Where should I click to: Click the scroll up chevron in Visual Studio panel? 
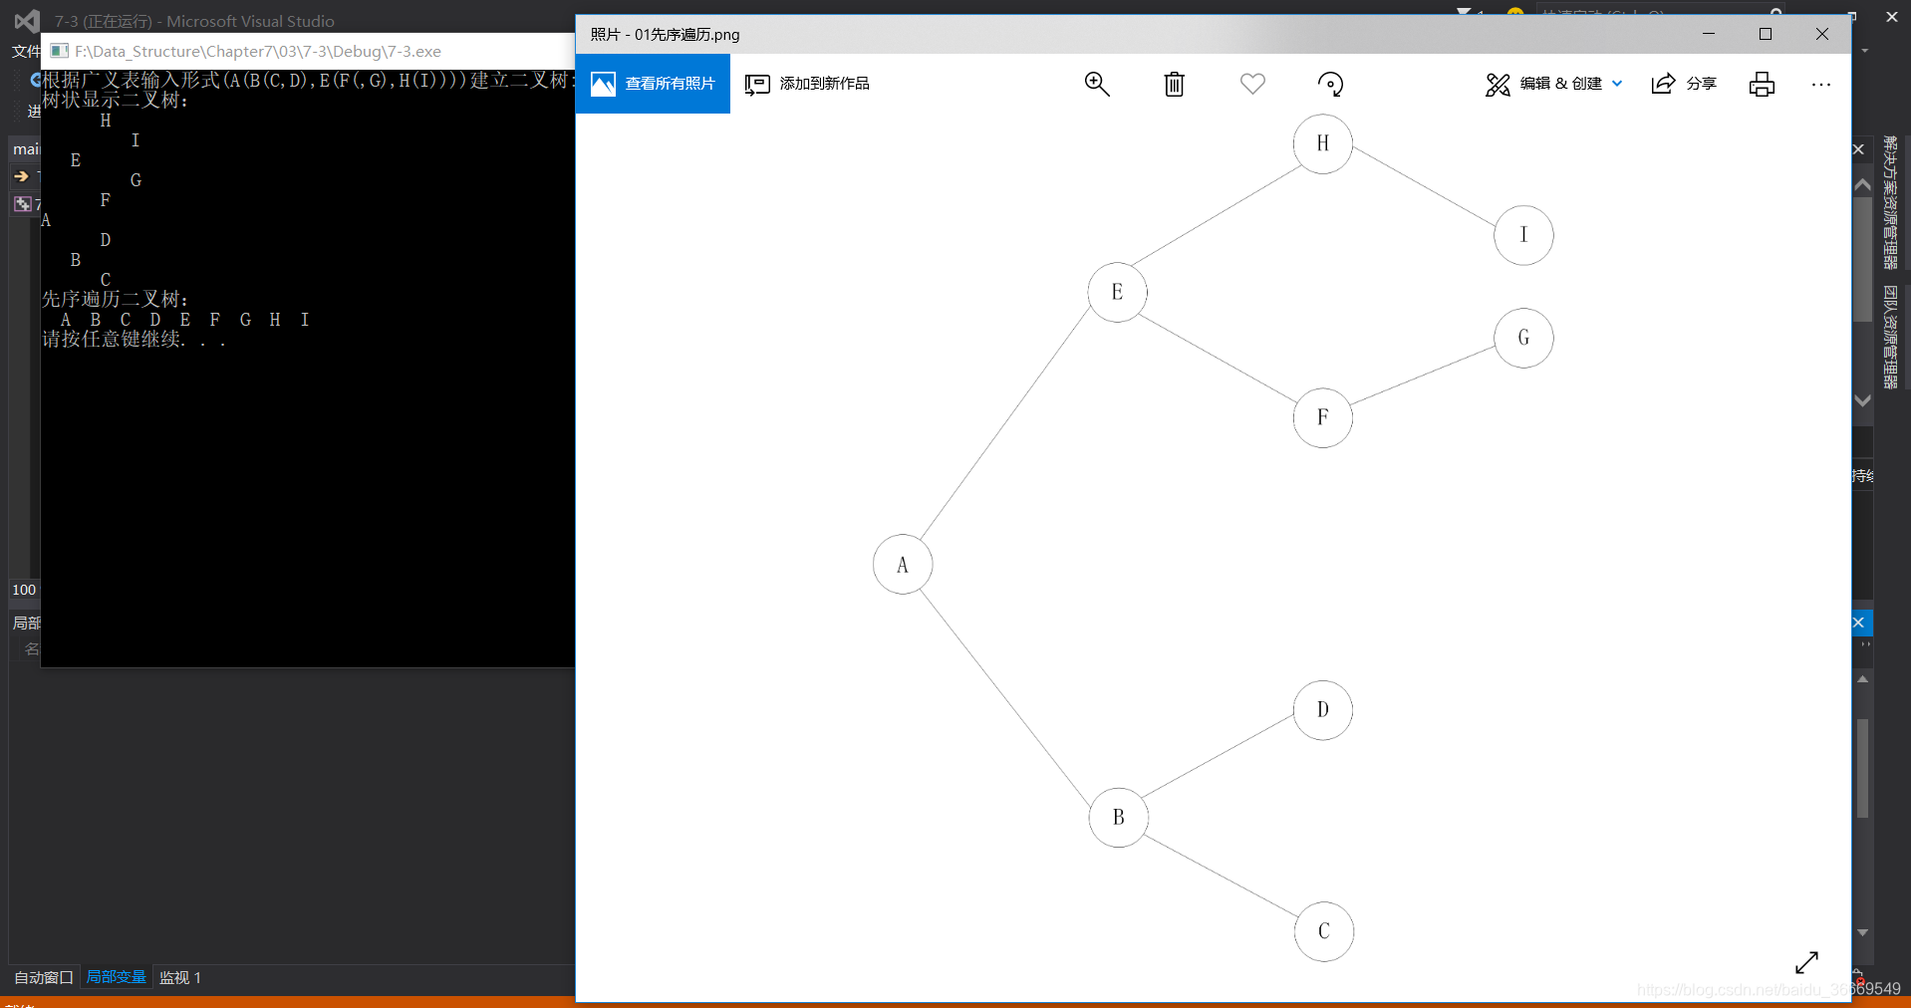[1862, 184]
